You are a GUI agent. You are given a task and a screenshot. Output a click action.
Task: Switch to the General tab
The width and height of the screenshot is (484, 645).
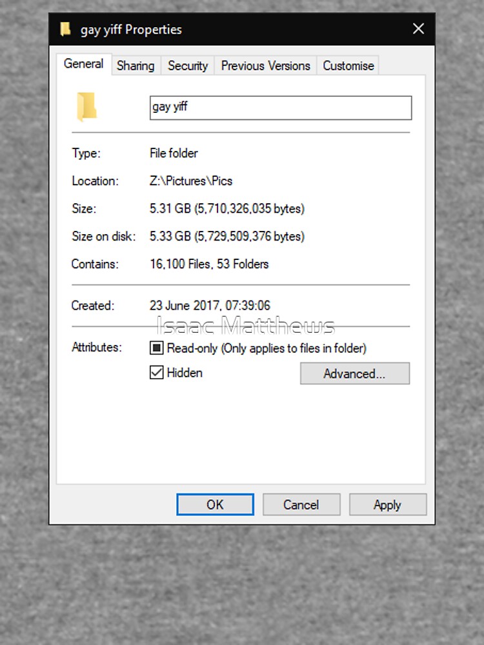(83, 64)
